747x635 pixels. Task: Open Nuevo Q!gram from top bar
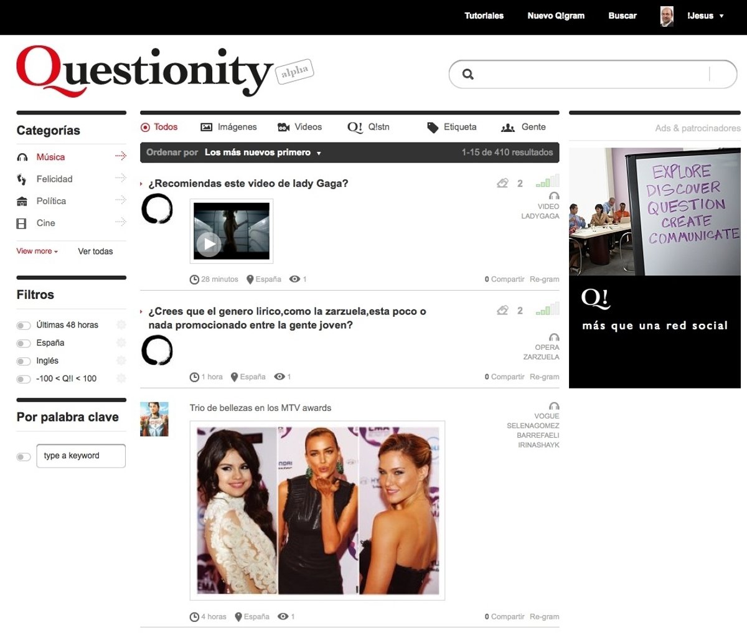(556, 16)
